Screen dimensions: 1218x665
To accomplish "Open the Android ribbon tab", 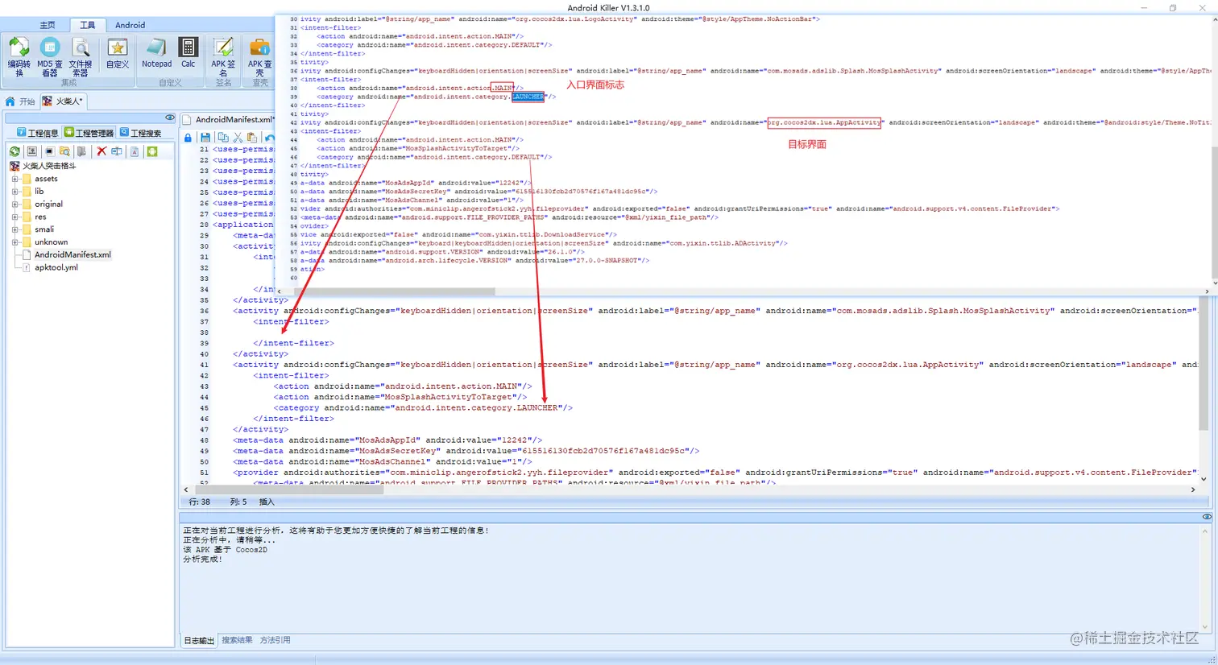I will pyautogui.click(x=130, y=25).
